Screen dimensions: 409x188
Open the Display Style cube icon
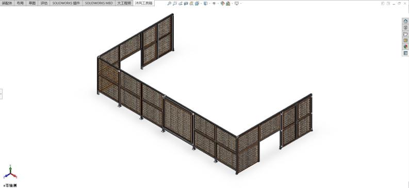click(206, 4)
